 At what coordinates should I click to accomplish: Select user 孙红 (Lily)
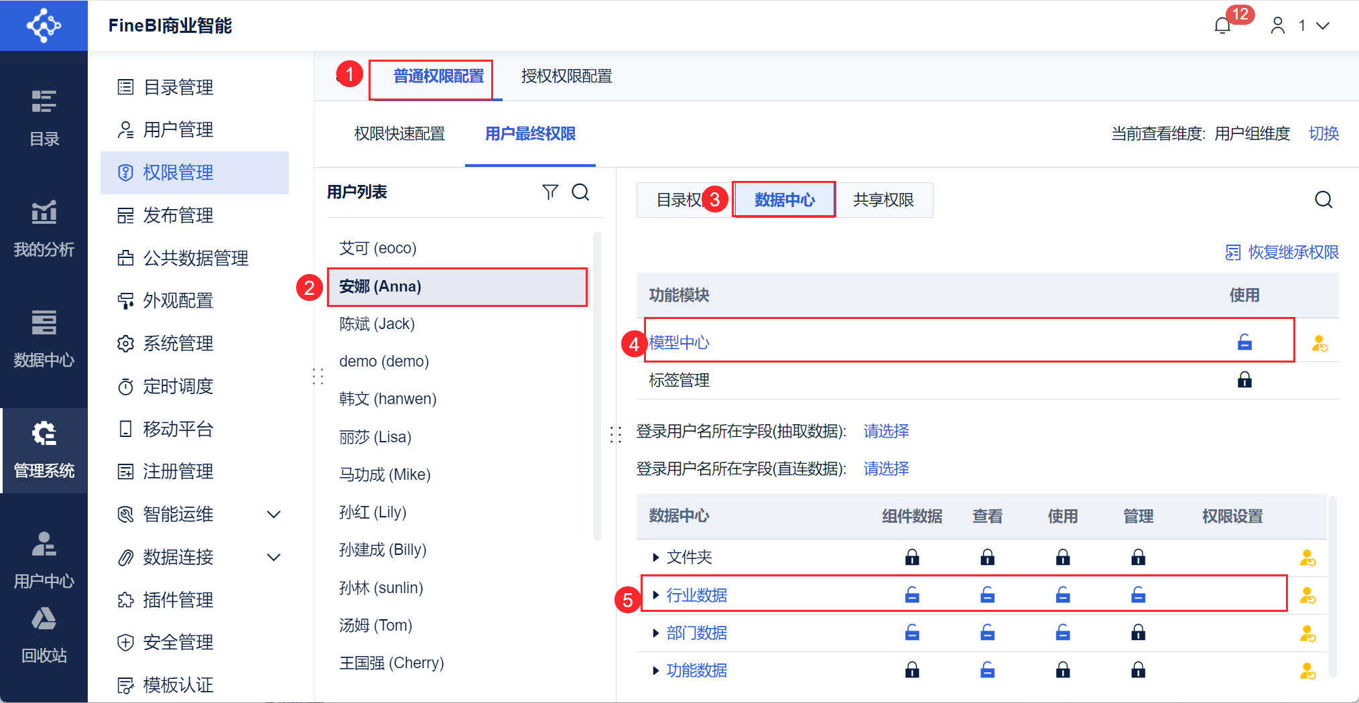pos(457,513)
